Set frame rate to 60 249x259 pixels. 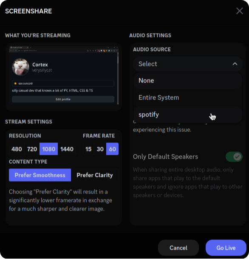(112, 149)
